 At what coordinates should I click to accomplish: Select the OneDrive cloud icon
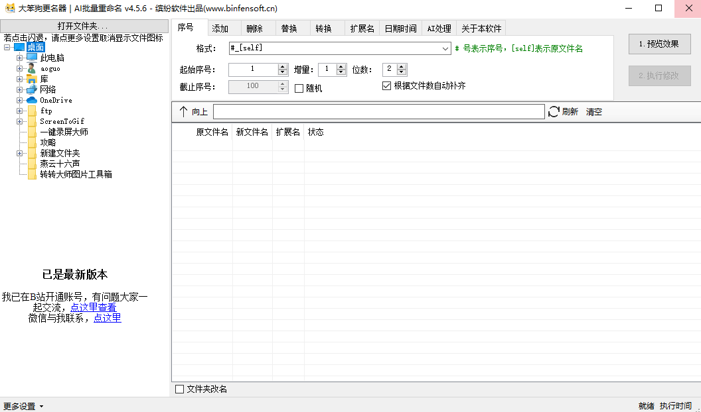[31, 100]
